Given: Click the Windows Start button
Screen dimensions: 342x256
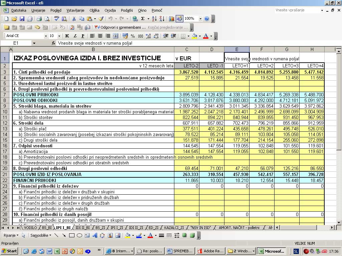Looking at the screenshot, I should coord(9,251).
